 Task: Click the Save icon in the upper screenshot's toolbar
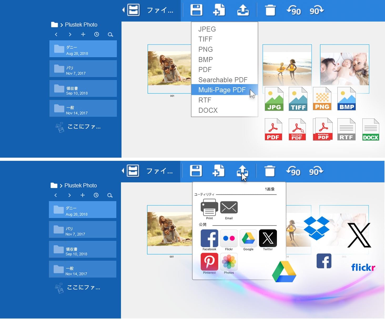196,10
